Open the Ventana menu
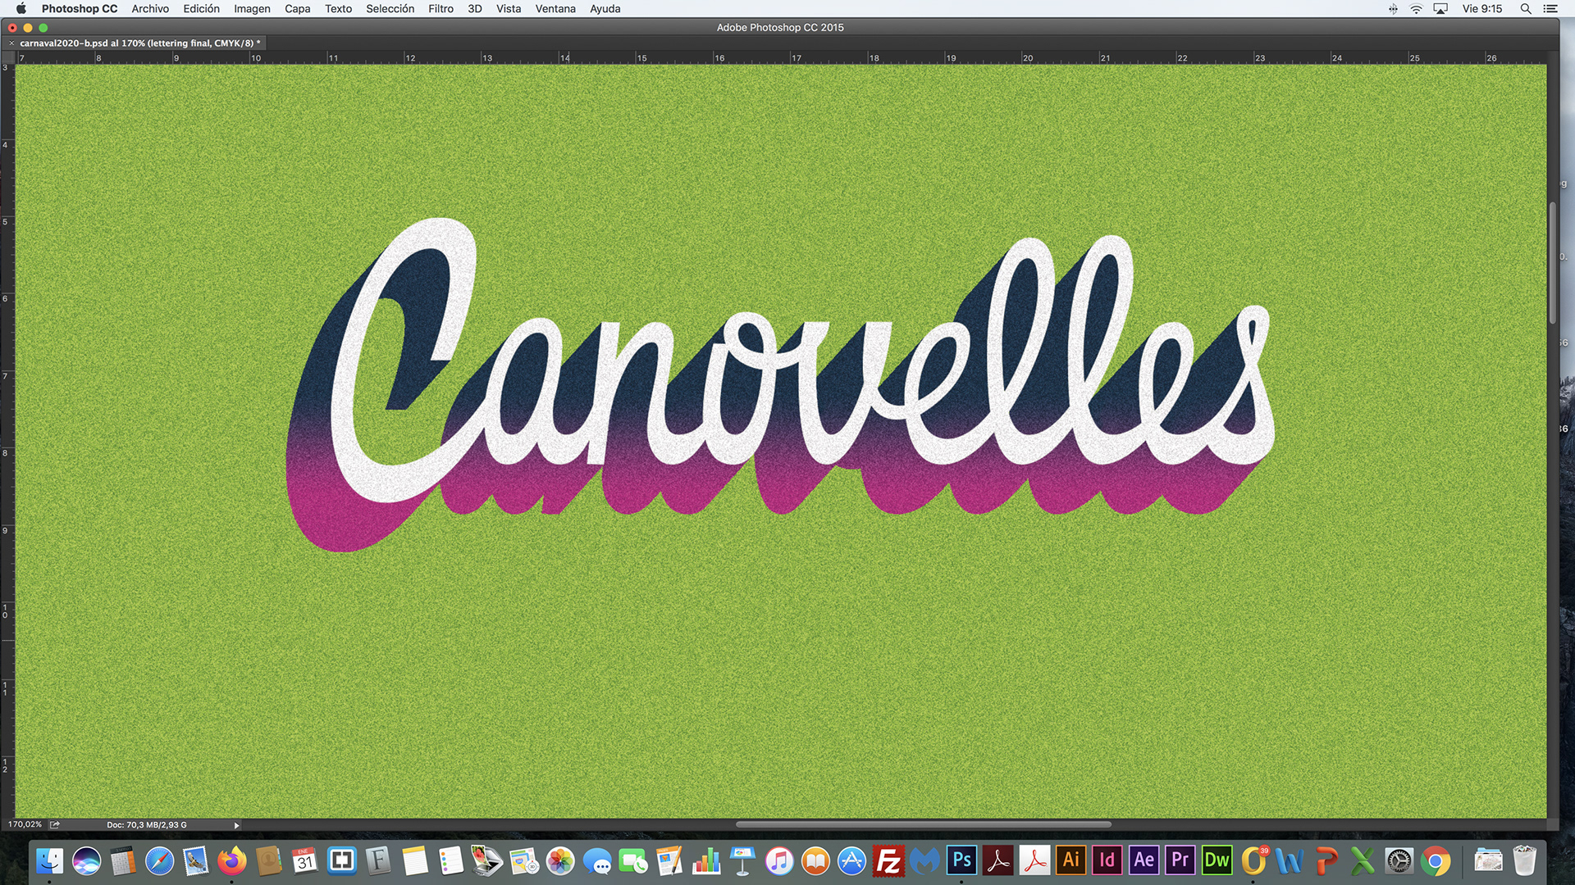 coord(555,9)
